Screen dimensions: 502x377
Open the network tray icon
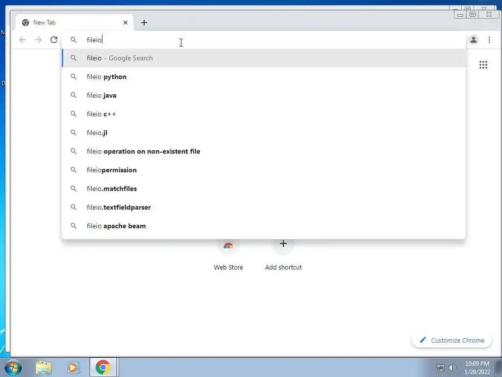tap(441, 367)
